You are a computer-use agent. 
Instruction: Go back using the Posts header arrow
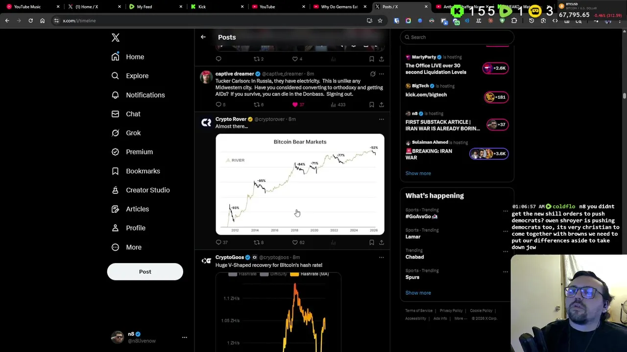(203, 37)
